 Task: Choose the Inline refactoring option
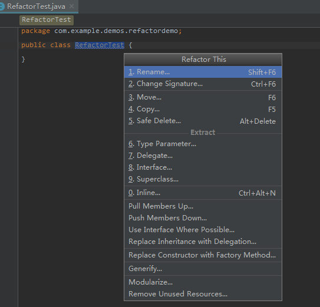pyautogui.click(x=203, y=193)
